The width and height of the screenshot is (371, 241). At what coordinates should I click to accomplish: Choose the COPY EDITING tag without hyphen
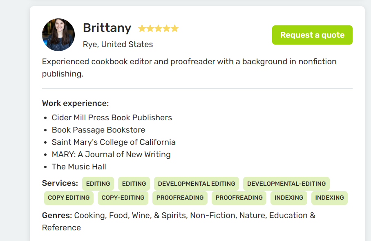pos(69,198)
